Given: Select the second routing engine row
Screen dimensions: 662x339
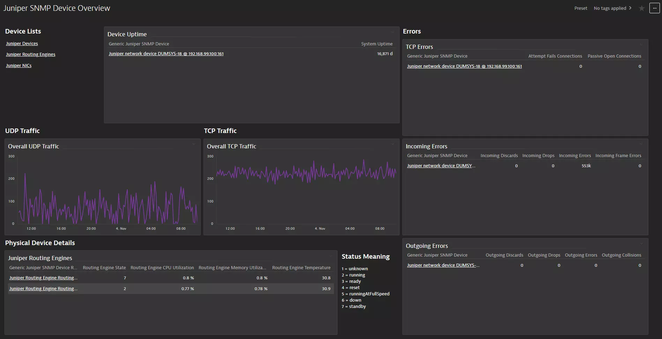Looking at the screenshot, I should coord(43,288).
